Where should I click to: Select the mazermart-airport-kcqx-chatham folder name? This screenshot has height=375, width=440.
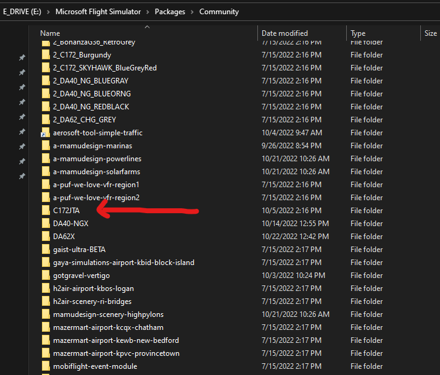click(109, 327)
